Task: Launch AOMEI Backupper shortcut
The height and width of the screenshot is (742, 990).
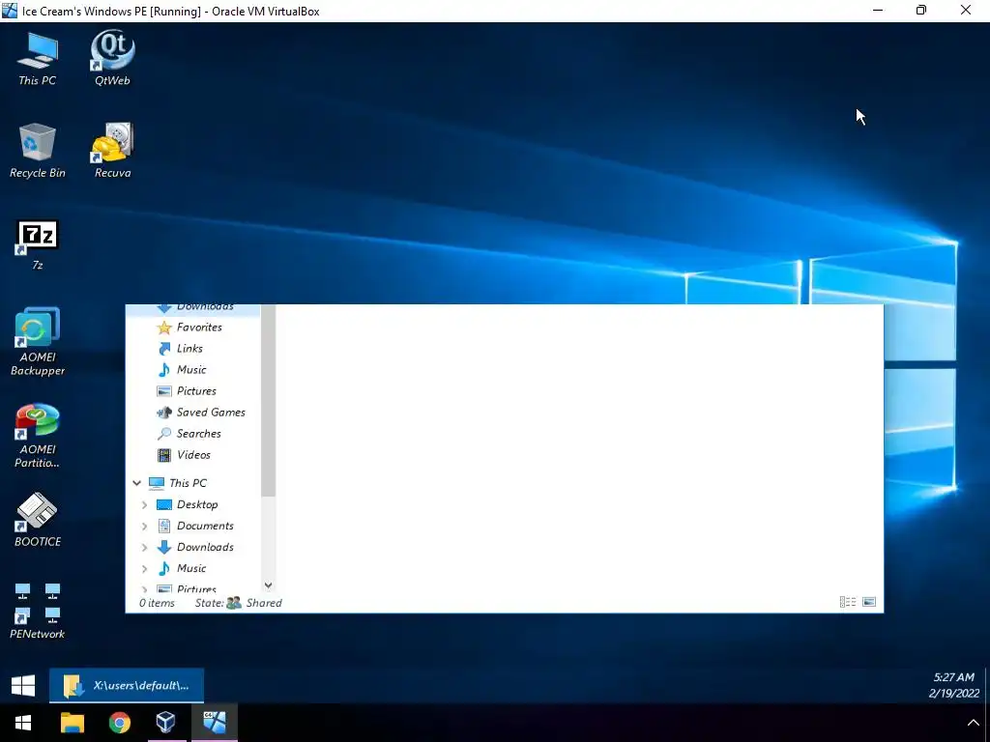Action: (x=38, y=341)
